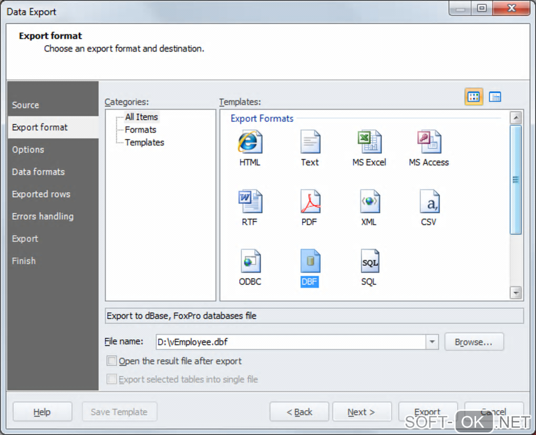
Task: Open the Finish step
Action: 53,261
